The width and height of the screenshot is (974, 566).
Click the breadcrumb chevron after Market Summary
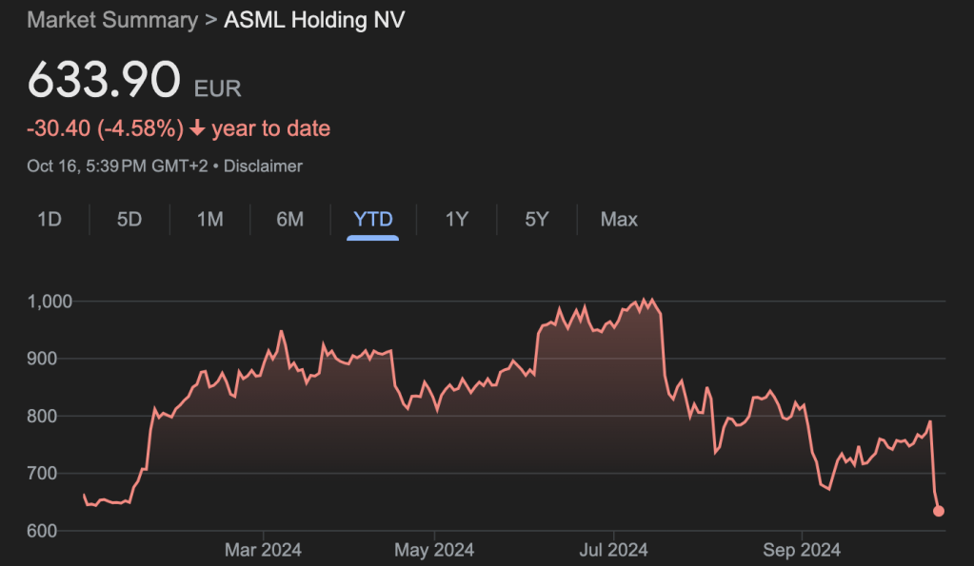tap(210, 20)
